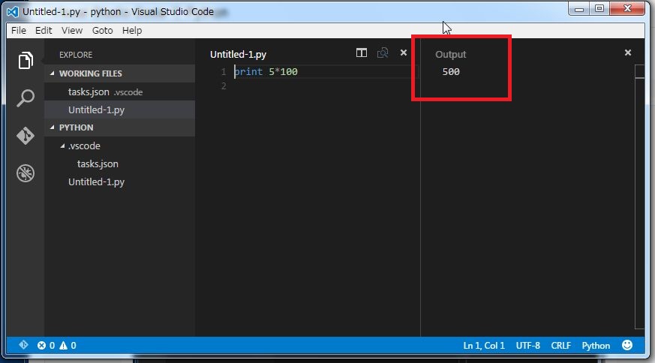This screenshot has height=363, width=655.
Task: Open the Git view in the activity bar
Action: point(26,136)
